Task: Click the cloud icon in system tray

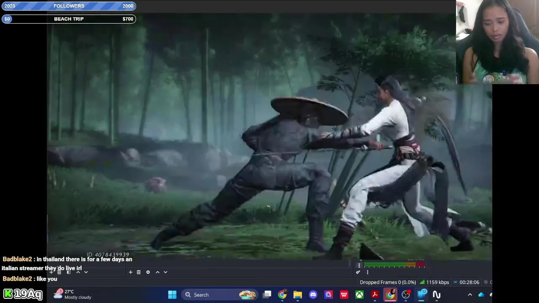Action: click(481, 295)
